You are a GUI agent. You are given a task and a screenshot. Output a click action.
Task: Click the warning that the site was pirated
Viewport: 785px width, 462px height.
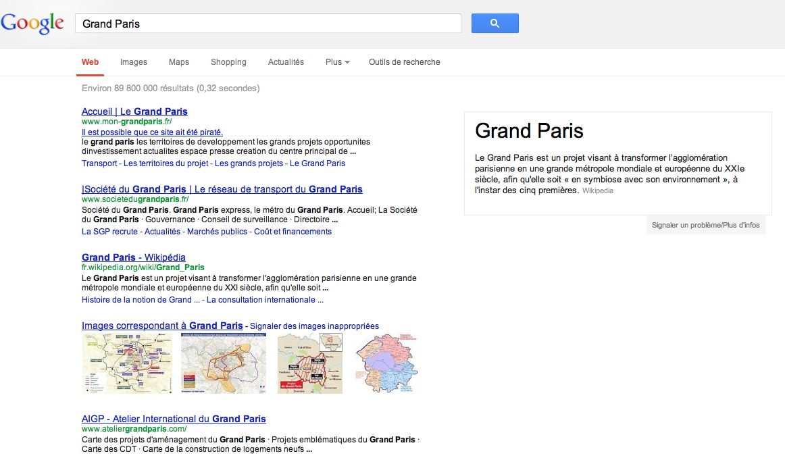pos(152,132)
